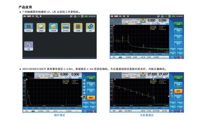Screen dimensions: 207x124
Task: Select highlighted 操作 button in jumper test screen
Action: coord(91,97)
